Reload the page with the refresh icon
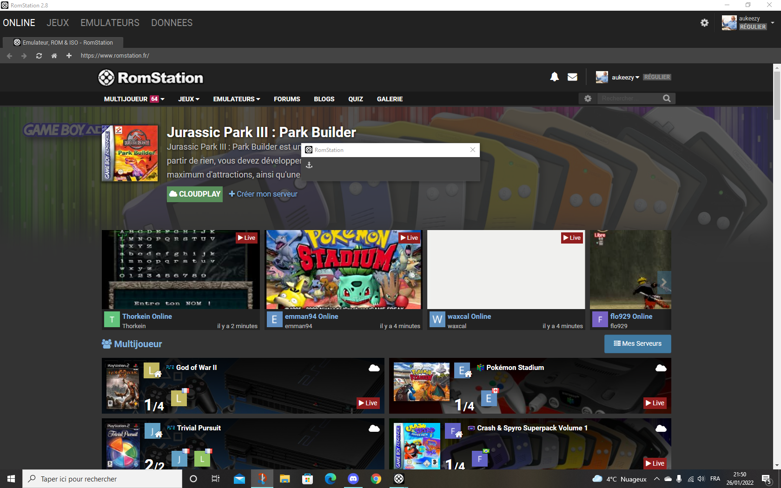This screenshot has width=781, height=488. pos(39,56)
